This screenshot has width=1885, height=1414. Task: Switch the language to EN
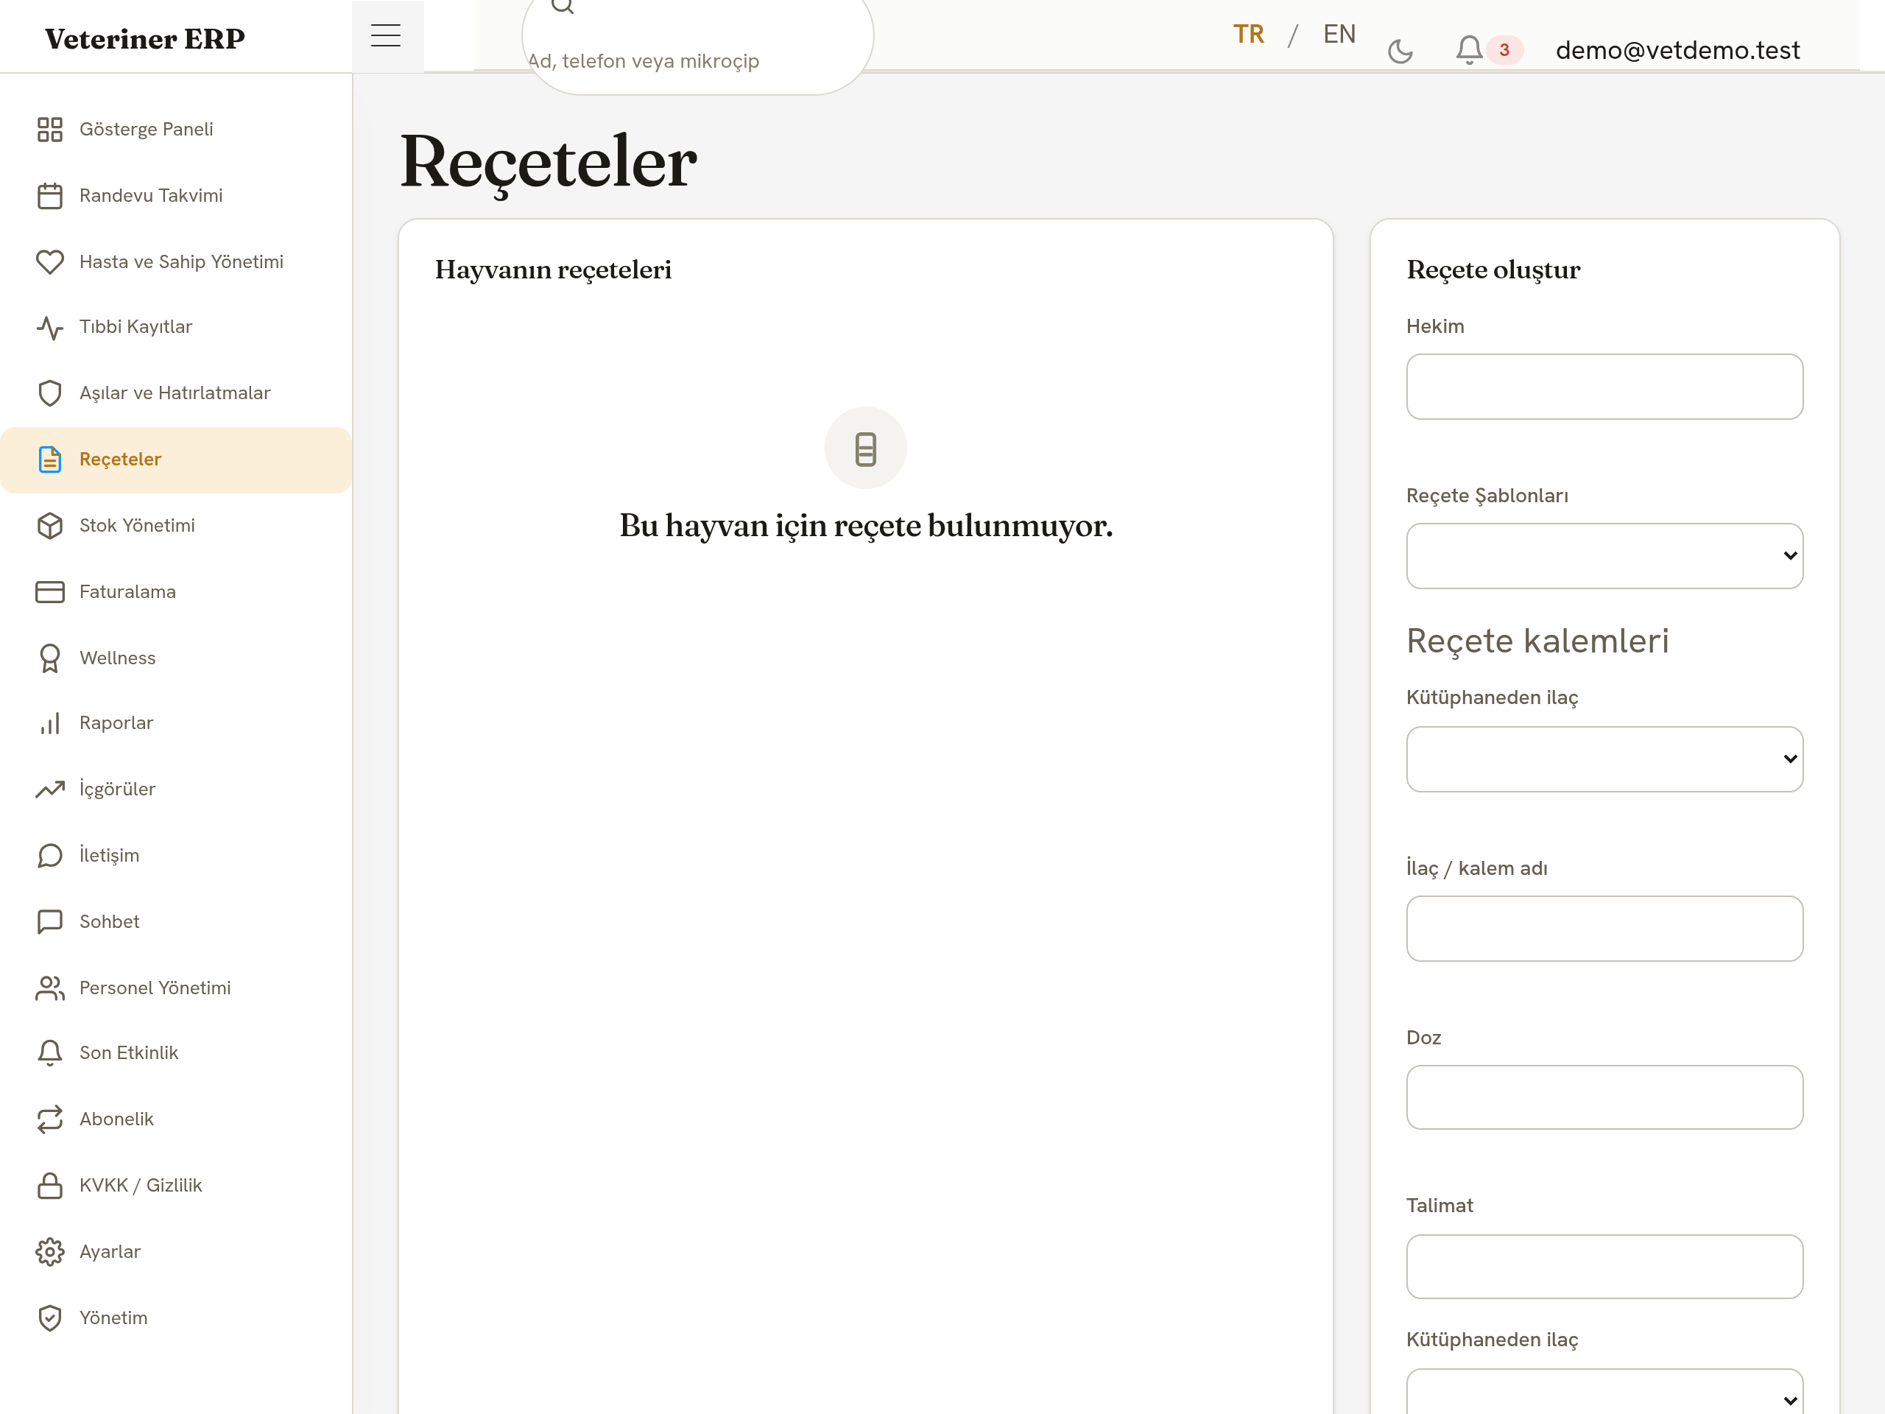coord(1339,34)
